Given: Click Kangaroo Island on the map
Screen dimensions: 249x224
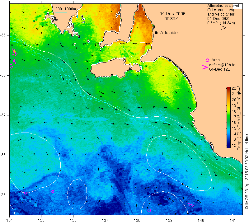Looking at the screenshot, I should 111,68.
